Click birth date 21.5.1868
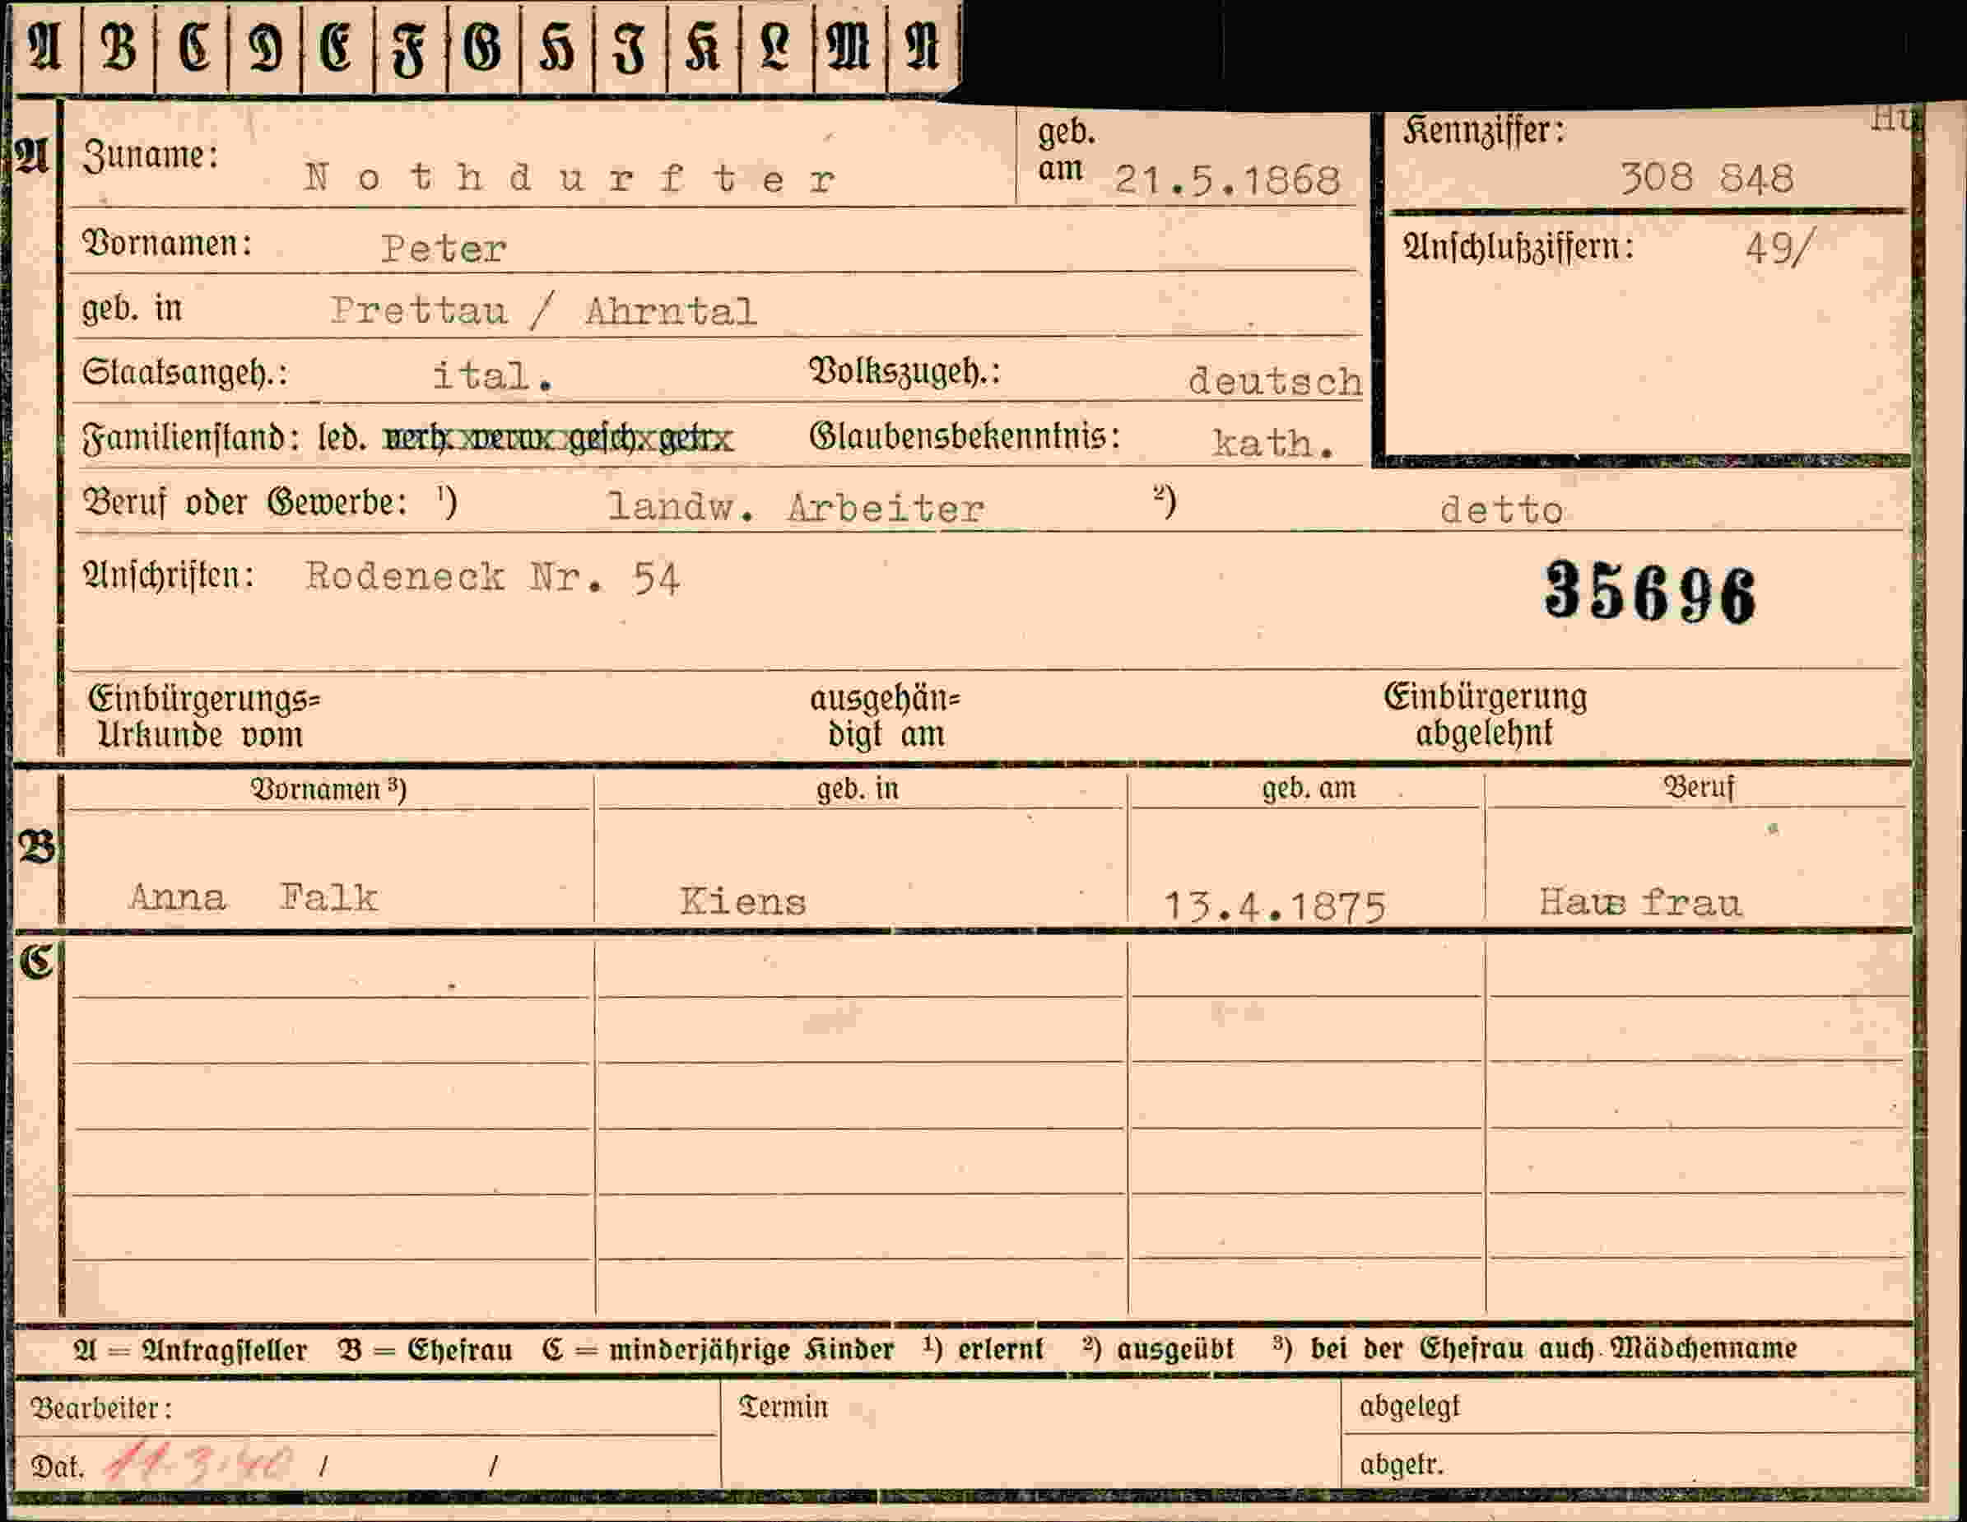The height and width of the screenshot is (1522, 1967). tap(1228, 181)
